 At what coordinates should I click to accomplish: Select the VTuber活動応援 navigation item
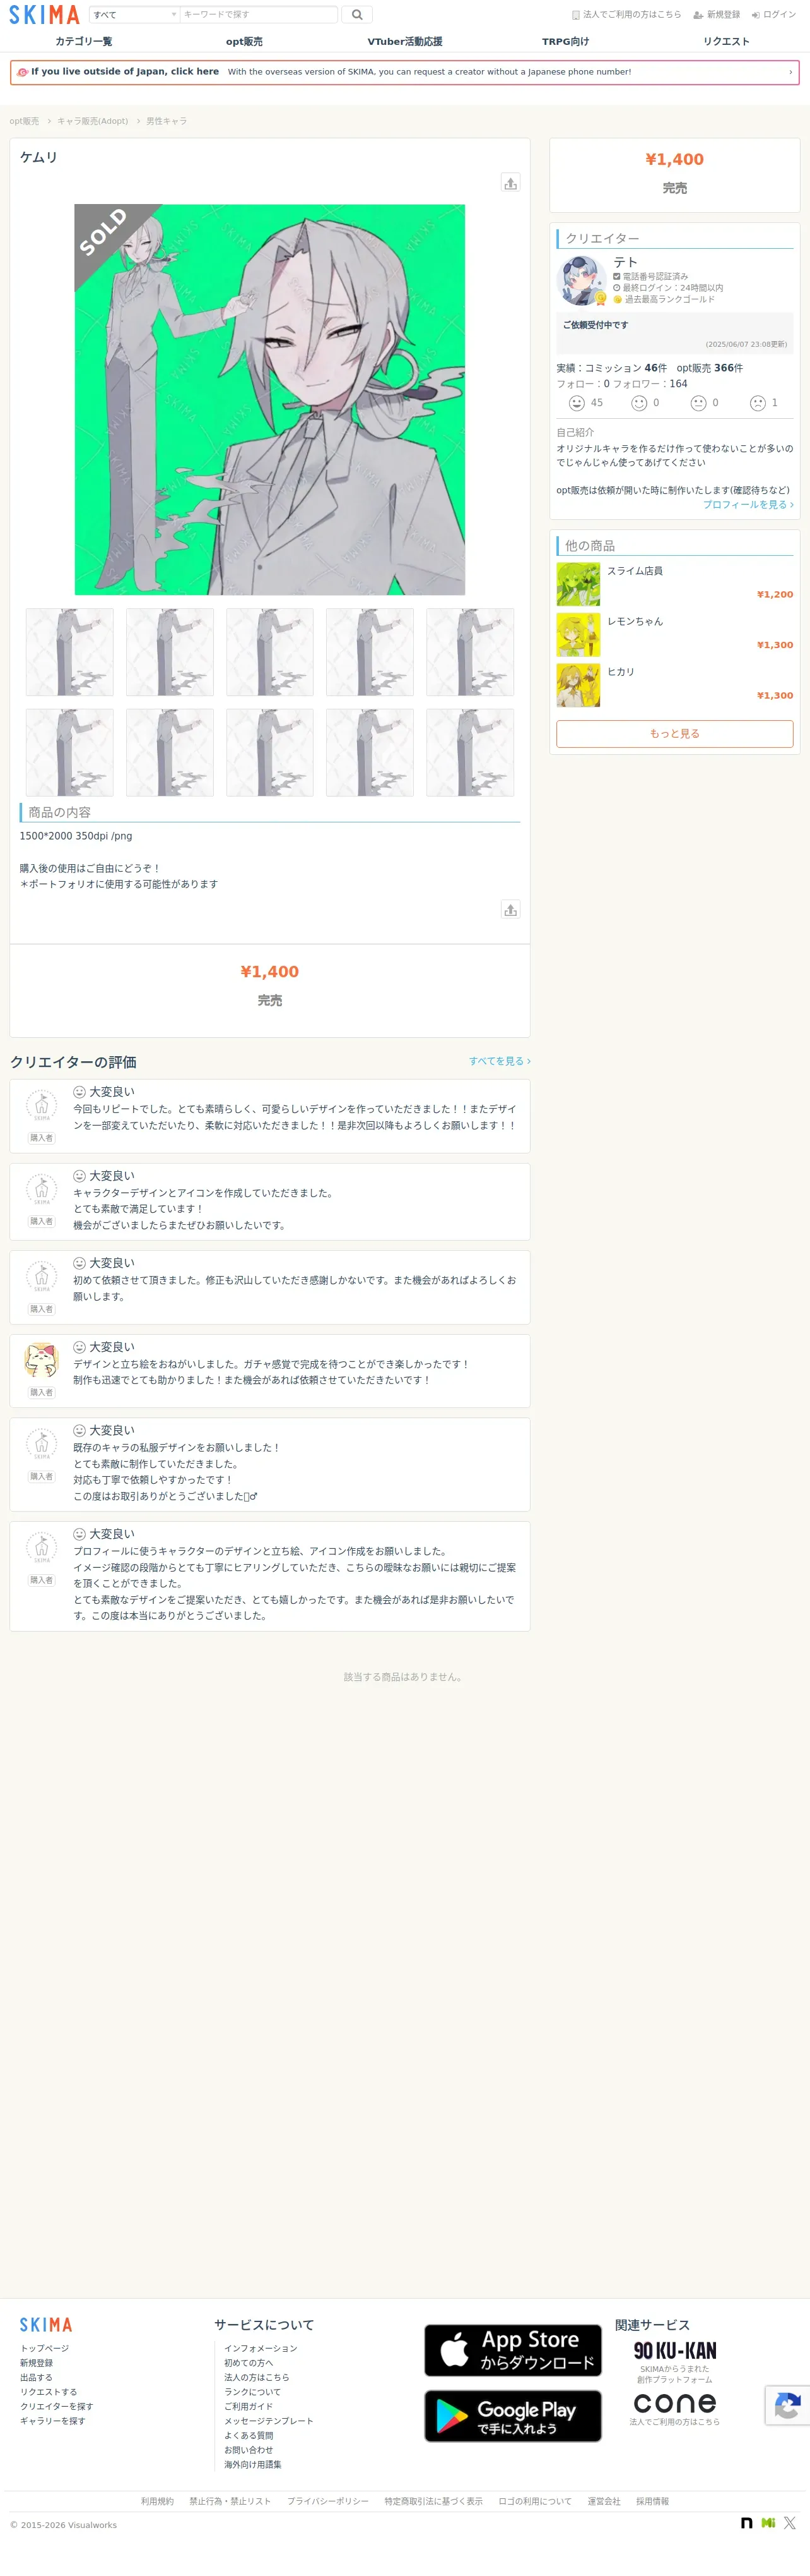(x=404, y=42)
